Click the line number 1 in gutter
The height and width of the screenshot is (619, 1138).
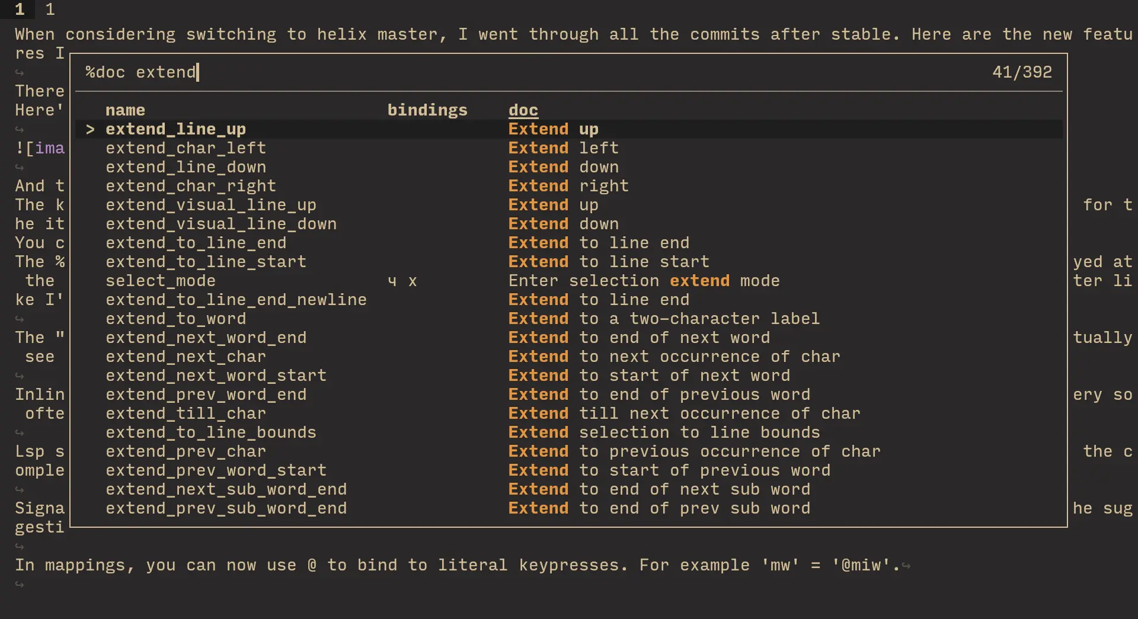point(18,9)
